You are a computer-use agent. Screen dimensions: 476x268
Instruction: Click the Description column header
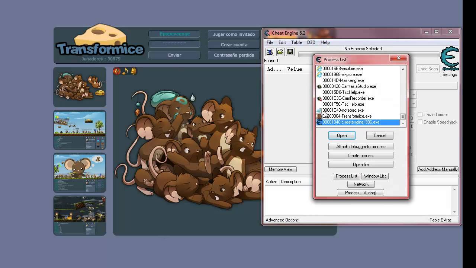coord(290,182)
